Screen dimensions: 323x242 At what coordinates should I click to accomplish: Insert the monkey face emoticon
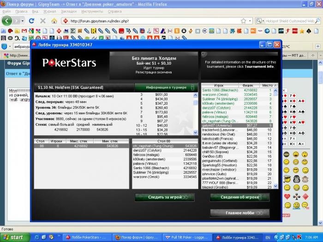tap(305, 179)
